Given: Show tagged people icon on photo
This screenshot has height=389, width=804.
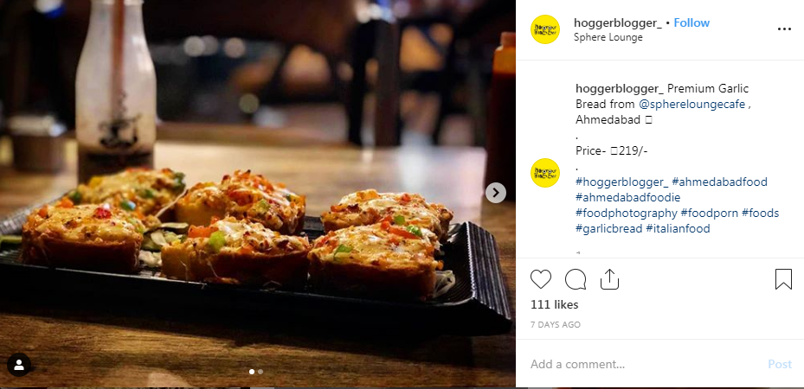Looking at the screenshot, I should coord(18,365).
